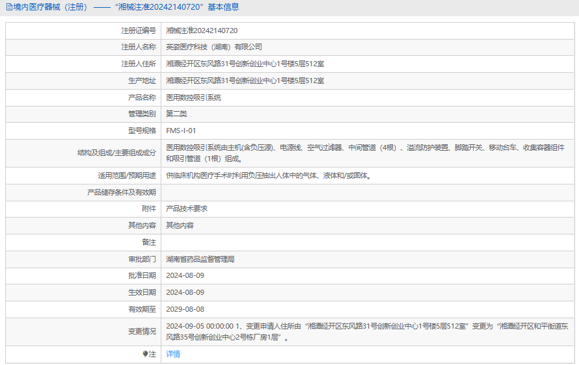Select product name 医用数控吸引系统
Image resolution: width=579 pixels, height=365 pixels.
[x=193, y=97]
